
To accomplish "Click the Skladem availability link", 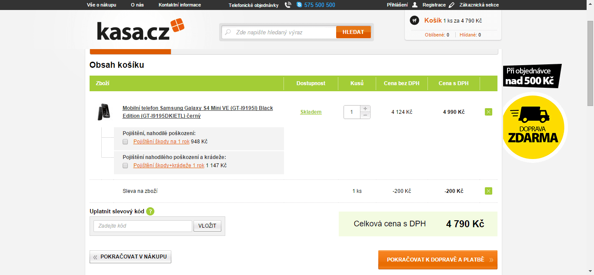I will (311, 112).
